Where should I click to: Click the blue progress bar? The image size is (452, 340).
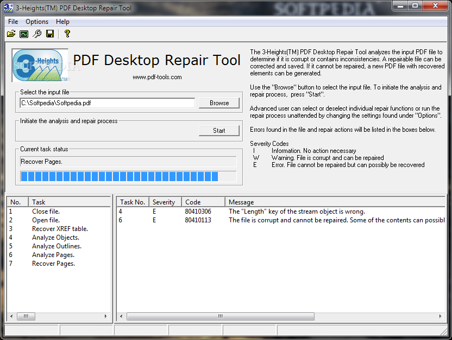128,176
